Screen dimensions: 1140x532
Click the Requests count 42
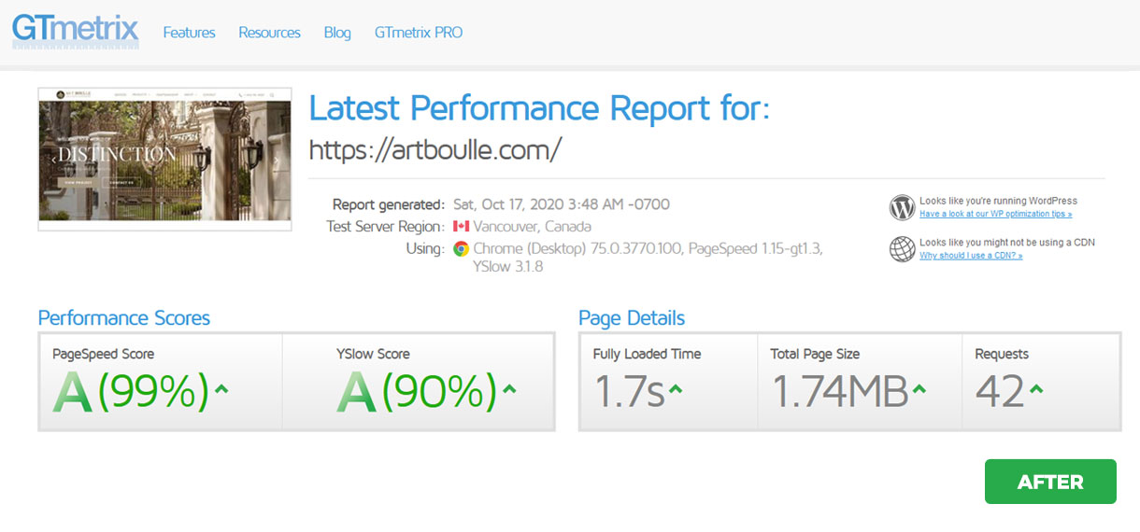click(1001, 392)
